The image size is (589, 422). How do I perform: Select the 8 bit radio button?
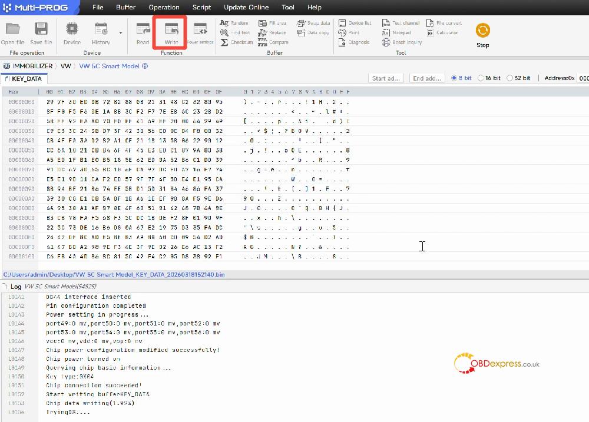pos(454,78)
